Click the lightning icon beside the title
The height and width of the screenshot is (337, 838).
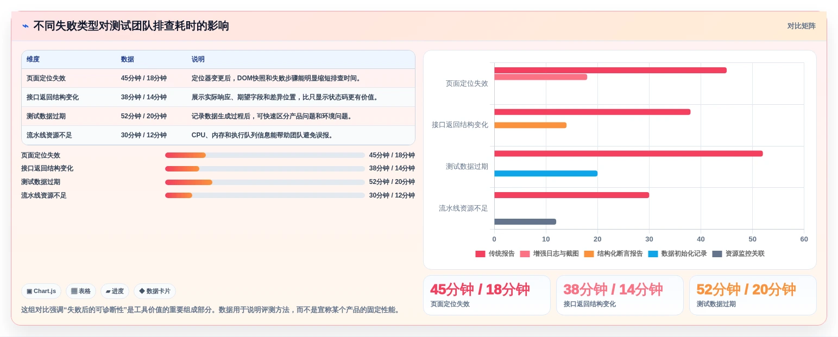click(26, 26)
